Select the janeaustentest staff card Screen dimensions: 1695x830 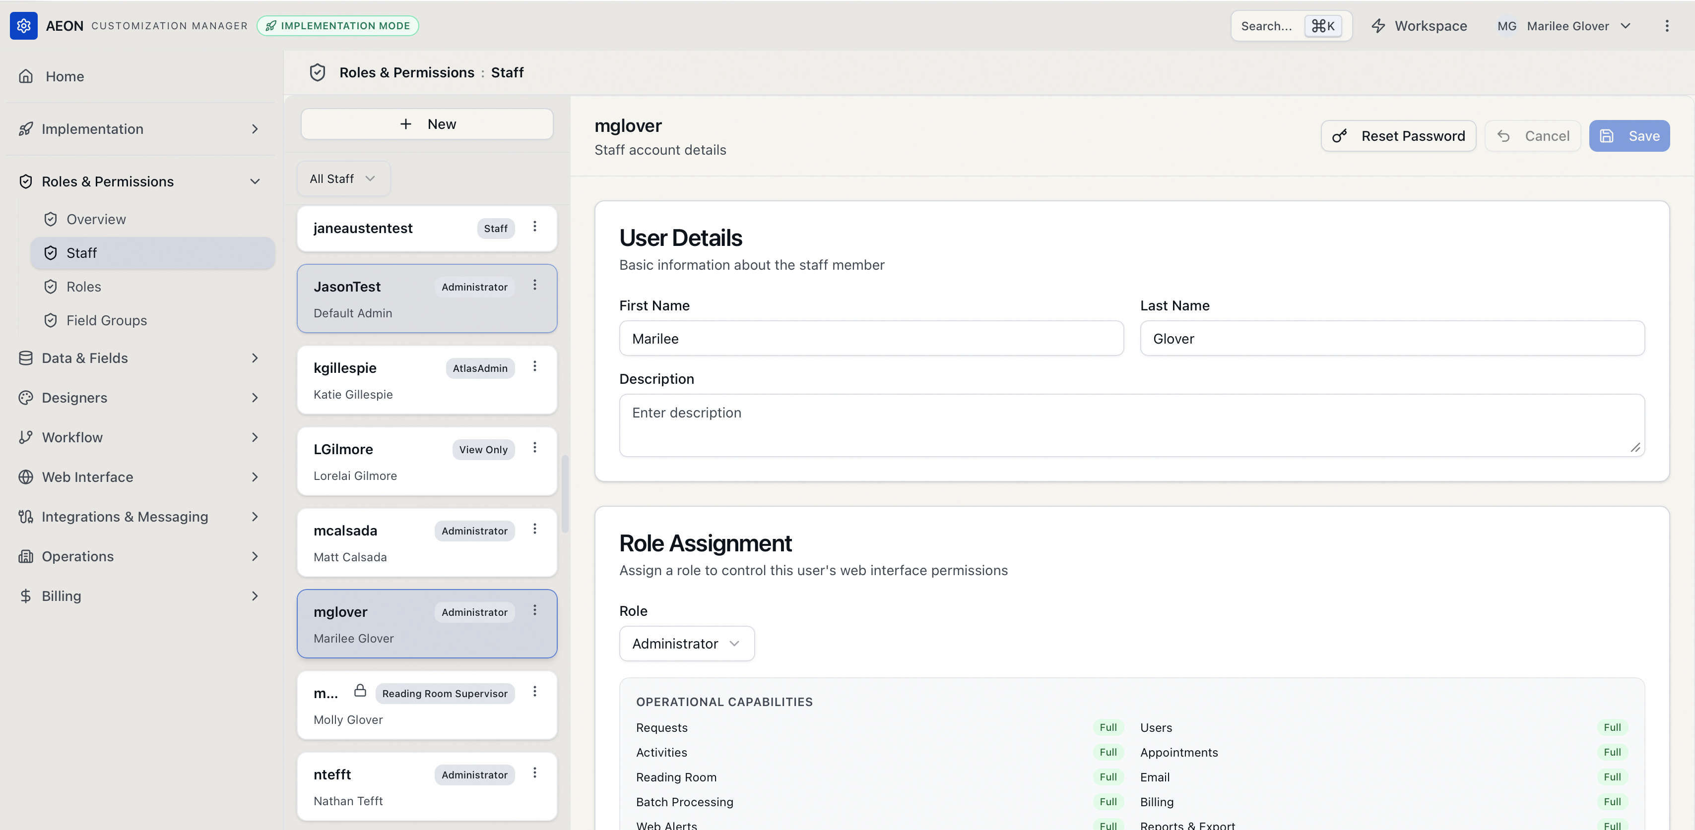click(426, 228)
